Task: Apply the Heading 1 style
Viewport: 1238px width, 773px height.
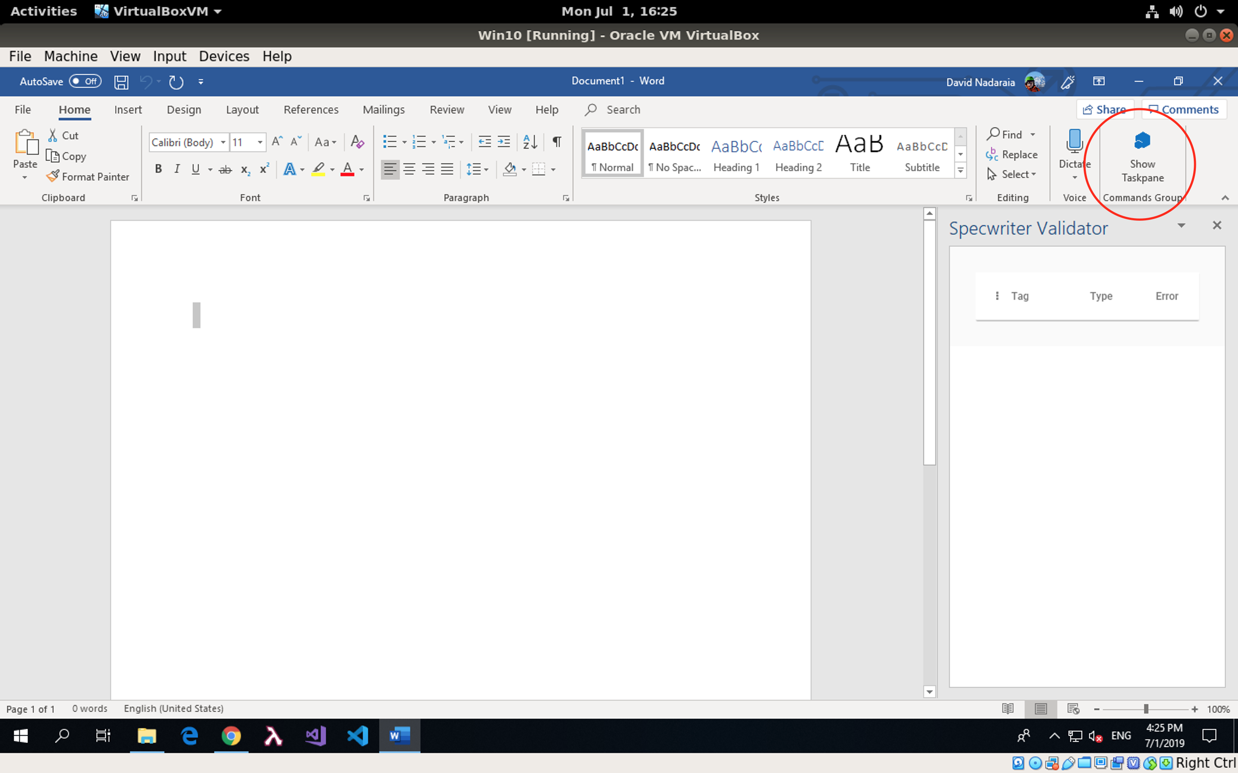Action: point(736,153)
